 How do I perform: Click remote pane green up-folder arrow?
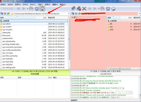pyautogui.click(x=80, y=14)
